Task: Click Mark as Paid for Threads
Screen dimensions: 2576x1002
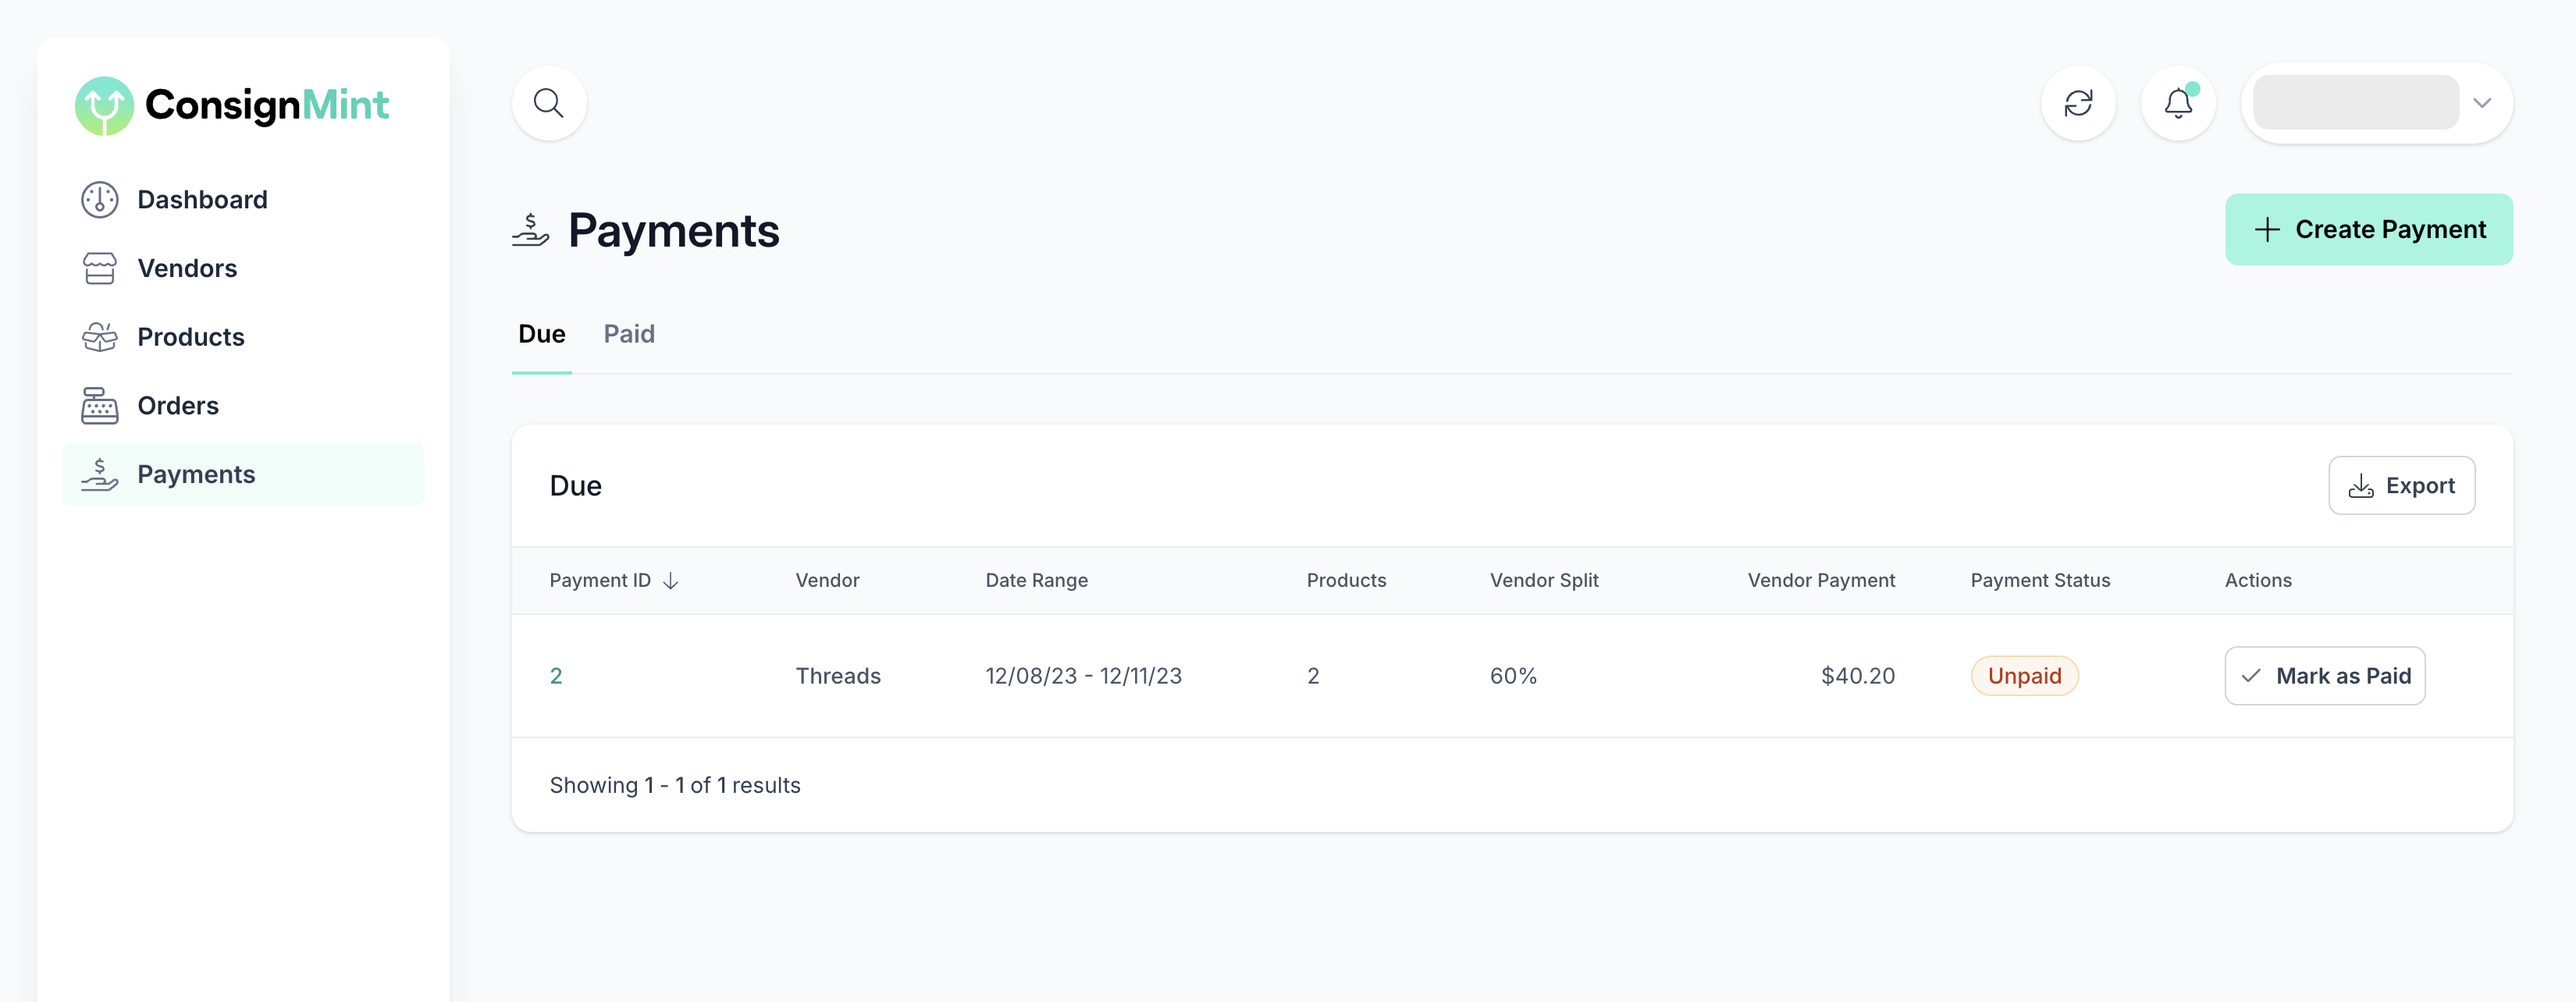Action: (2324, 676)
